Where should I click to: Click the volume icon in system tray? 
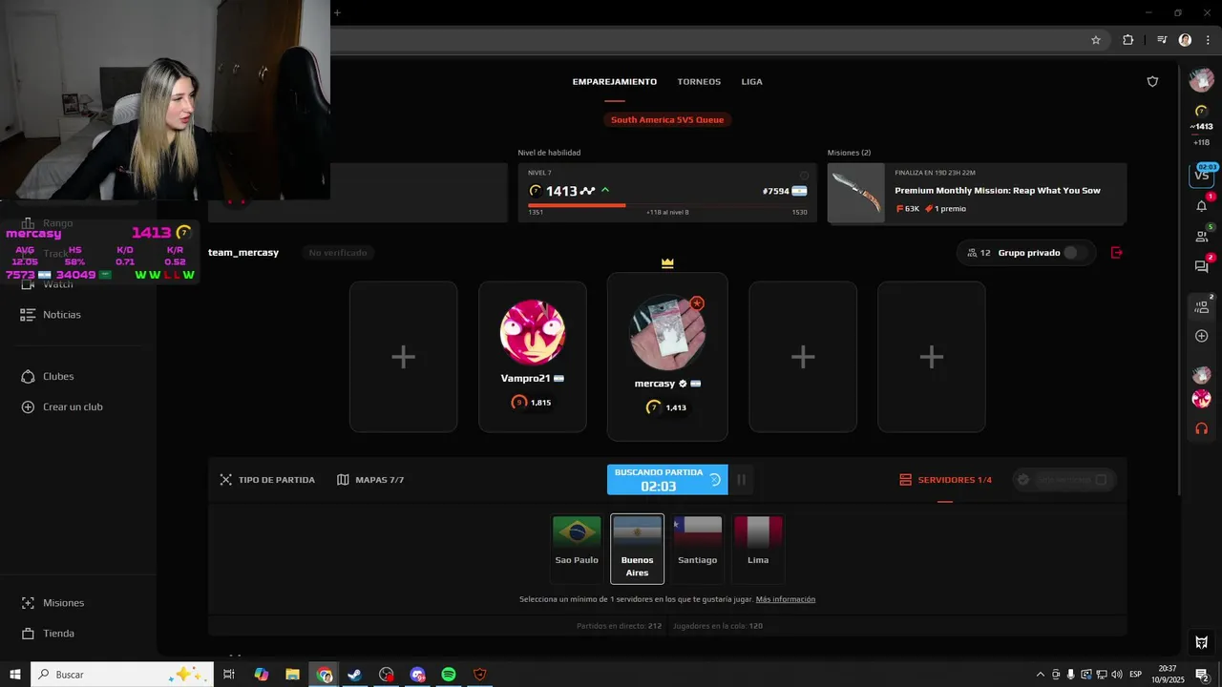pyautogui.click(x=1116, y=675)
